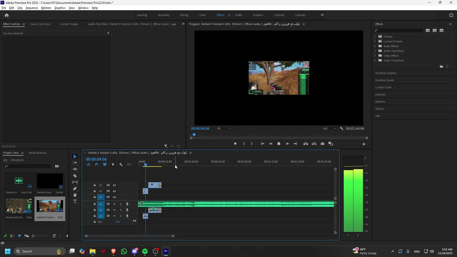Screen dimensions: 457x257
Task: Open the Lumetri Color panel
Action: [383, 87]
